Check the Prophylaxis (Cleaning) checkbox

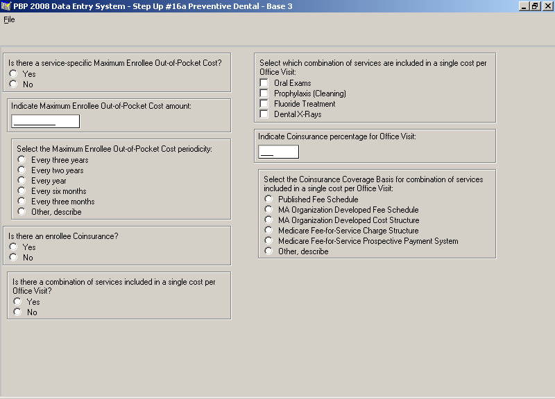point(264,94)
